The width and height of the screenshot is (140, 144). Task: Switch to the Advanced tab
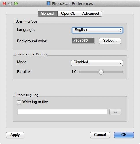[90, 14]
